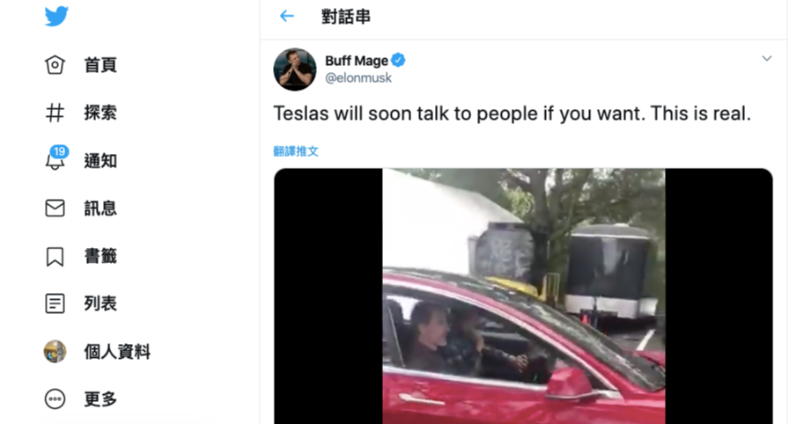Screen dimensions: 811x424
Task: Open the tweet author's profile photo
Action: (x=295, y=69)
